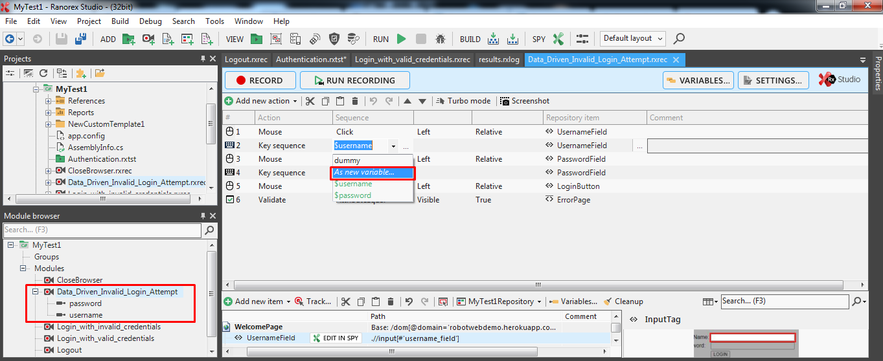The width and height of the screenshot is (883, 361).
Task: Click the RECORD button
Action: click(260, 80)
